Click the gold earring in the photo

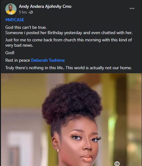coord(58,150)
